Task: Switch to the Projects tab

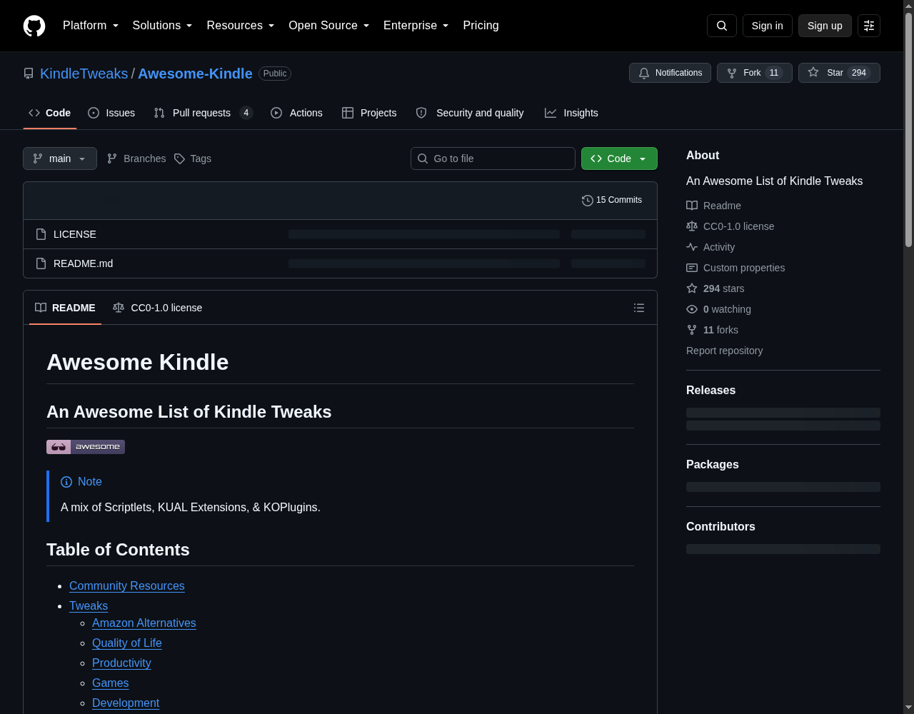Action: [369, 113]
